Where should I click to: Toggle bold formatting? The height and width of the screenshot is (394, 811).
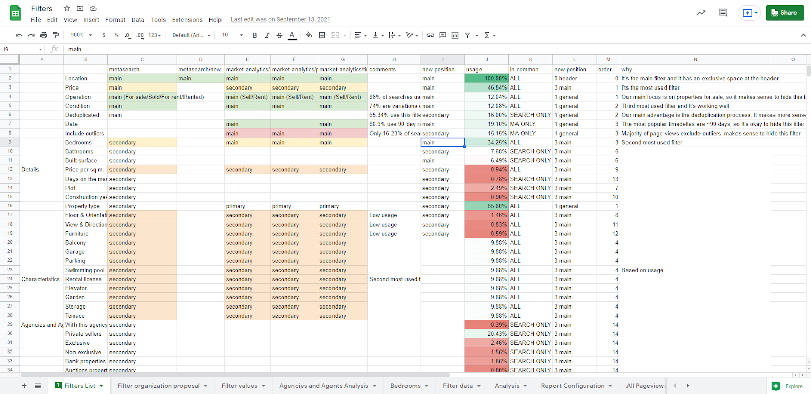click(x=254, y=35)
